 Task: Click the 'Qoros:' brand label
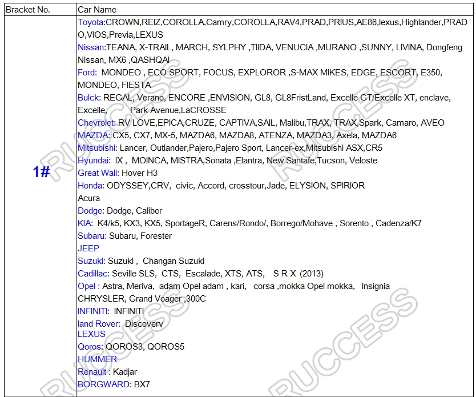point(91,347)
